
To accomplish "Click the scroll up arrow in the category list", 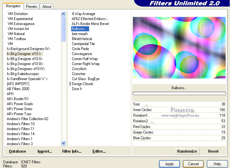I will (x=63, y=14).
